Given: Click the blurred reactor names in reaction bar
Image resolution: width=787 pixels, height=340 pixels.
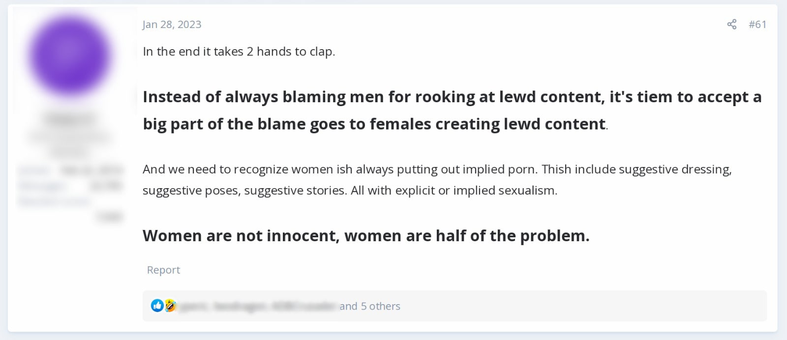Looking at the screenshot, I should [x=258, y=306].
